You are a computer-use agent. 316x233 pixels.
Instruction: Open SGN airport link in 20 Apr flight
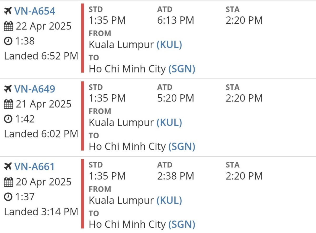click(x=182, y=225)
